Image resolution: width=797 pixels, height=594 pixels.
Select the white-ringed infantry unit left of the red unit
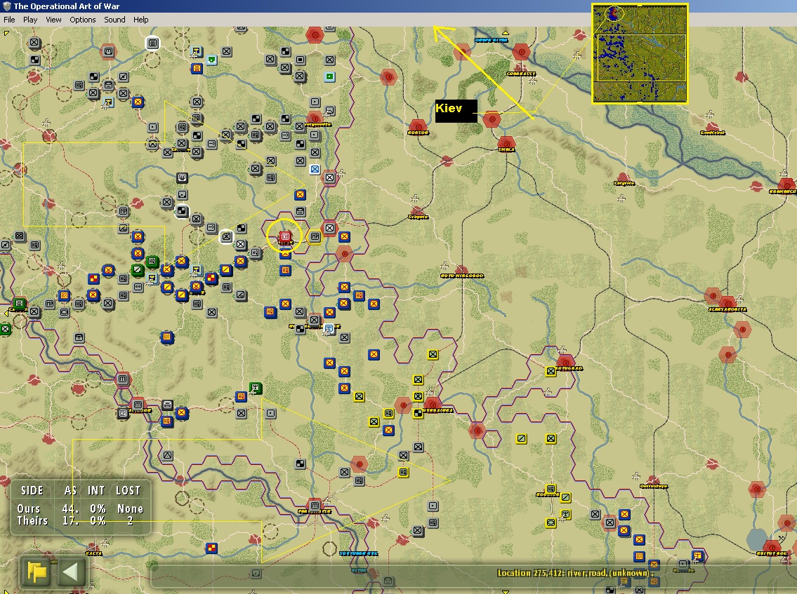226,236
